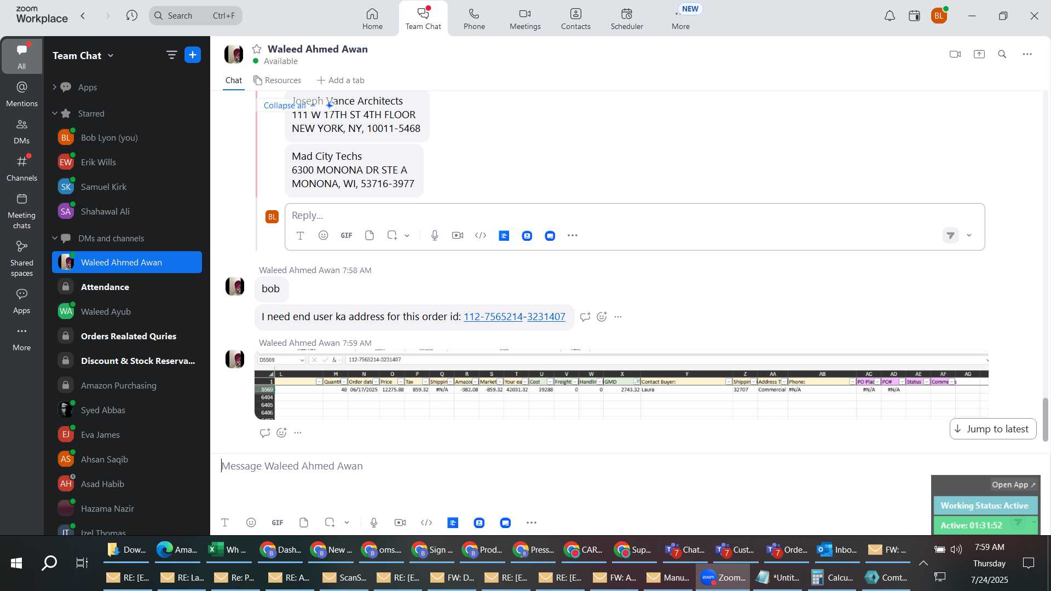
Task: Open the composer screenshot dropdown arrow
Action: pos(347,523)
